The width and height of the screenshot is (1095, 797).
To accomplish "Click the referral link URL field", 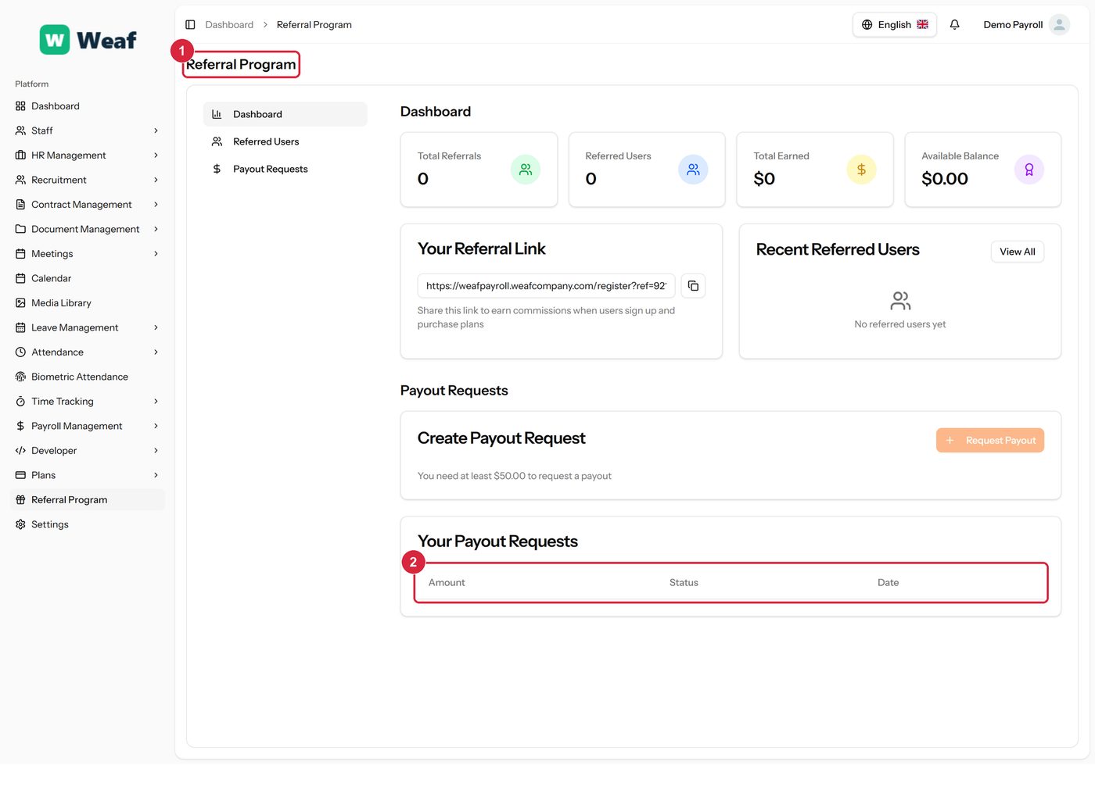I will pos(546,286).
